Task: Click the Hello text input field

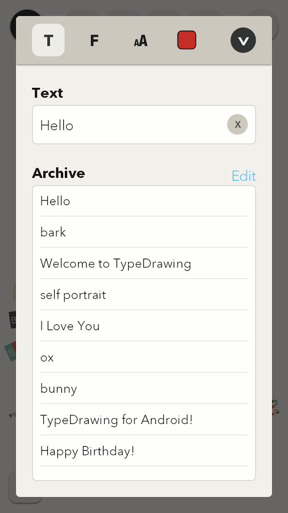Action: pyautogui.click(x=144, y=125)
